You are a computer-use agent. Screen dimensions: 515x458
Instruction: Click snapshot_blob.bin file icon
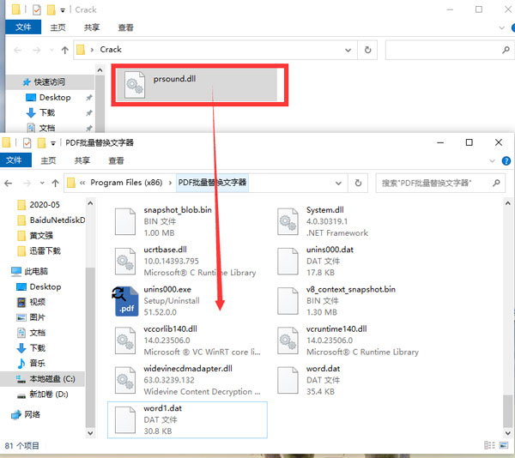coord(124,221)
